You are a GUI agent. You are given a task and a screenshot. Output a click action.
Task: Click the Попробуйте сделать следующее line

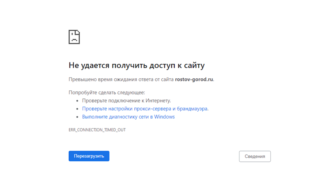click(x=107, y=93)
